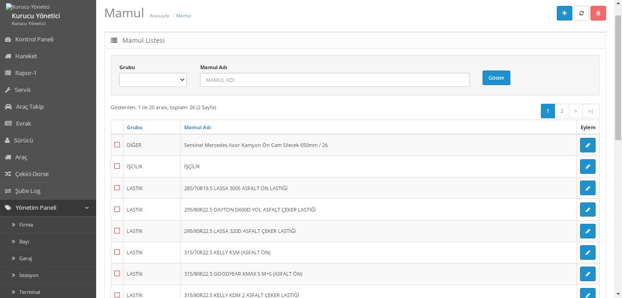
Task: Click the Kurucu Yönetici profile image
Action: tap(28, 7)
